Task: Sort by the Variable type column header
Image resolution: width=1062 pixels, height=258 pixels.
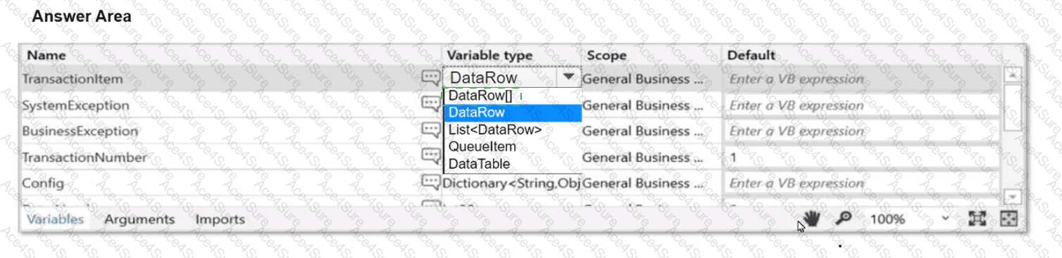Action: (x=489, y=55)
